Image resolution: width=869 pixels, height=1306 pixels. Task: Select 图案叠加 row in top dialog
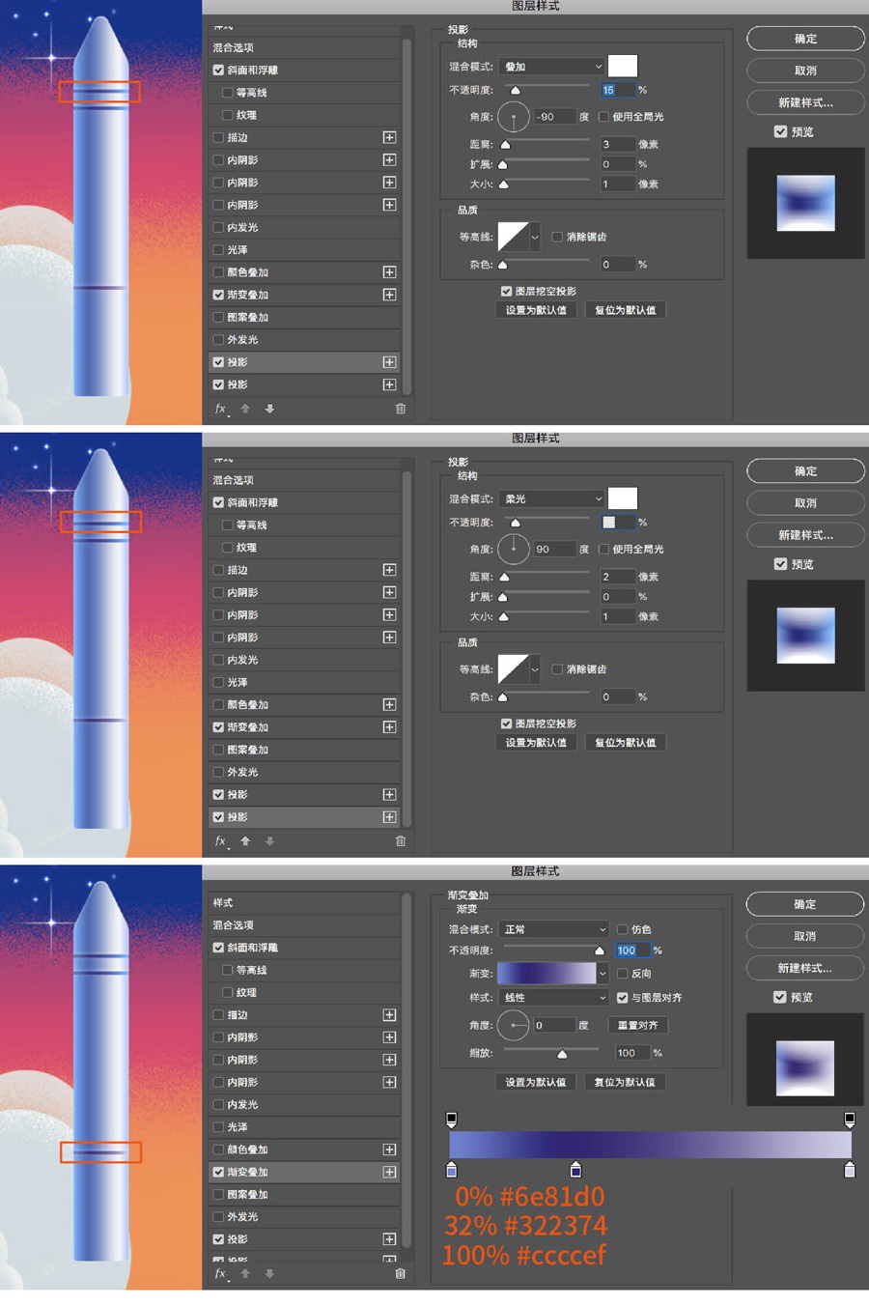(304, 317)
